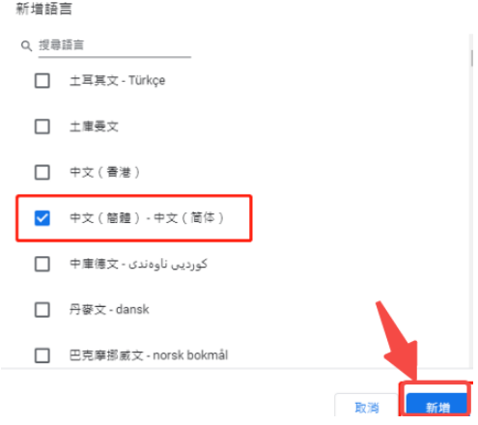478x425 pixels.
Task: Click the 新增語言 dialog title
Action: click(x=44, y=9)
